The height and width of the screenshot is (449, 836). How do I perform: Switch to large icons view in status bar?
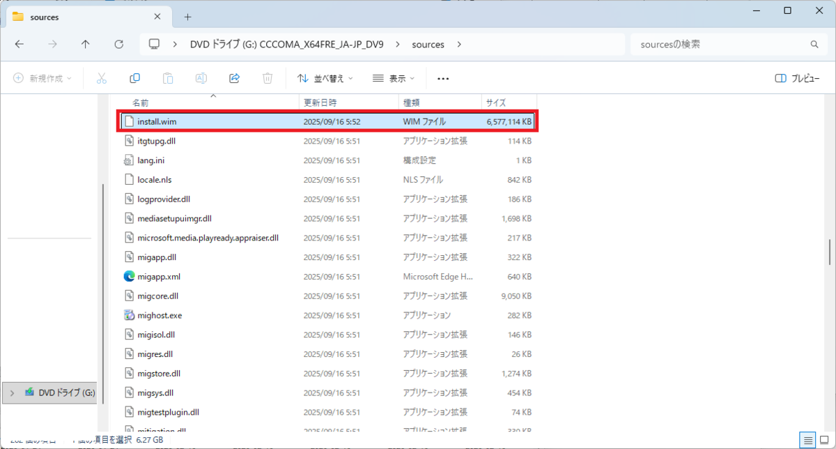coord(823,440)
